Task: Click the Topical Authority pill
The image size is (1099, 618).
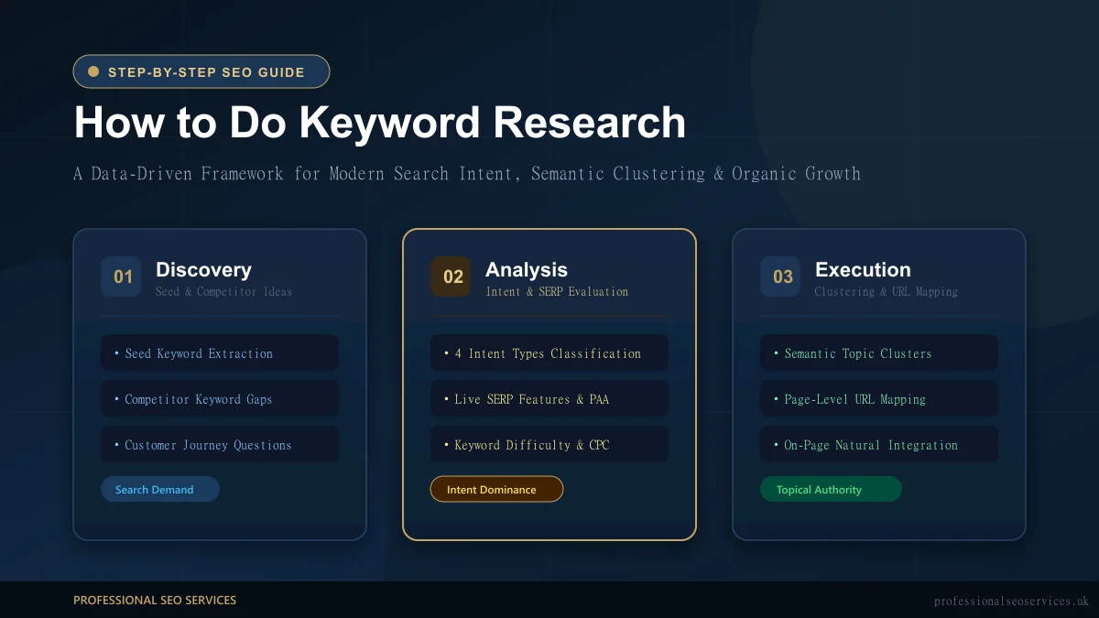Action: [x=831, y=489]
